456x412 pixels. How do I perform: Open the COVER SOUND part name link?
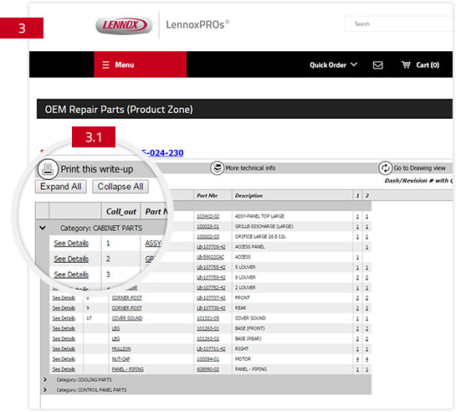pos(127,318)
